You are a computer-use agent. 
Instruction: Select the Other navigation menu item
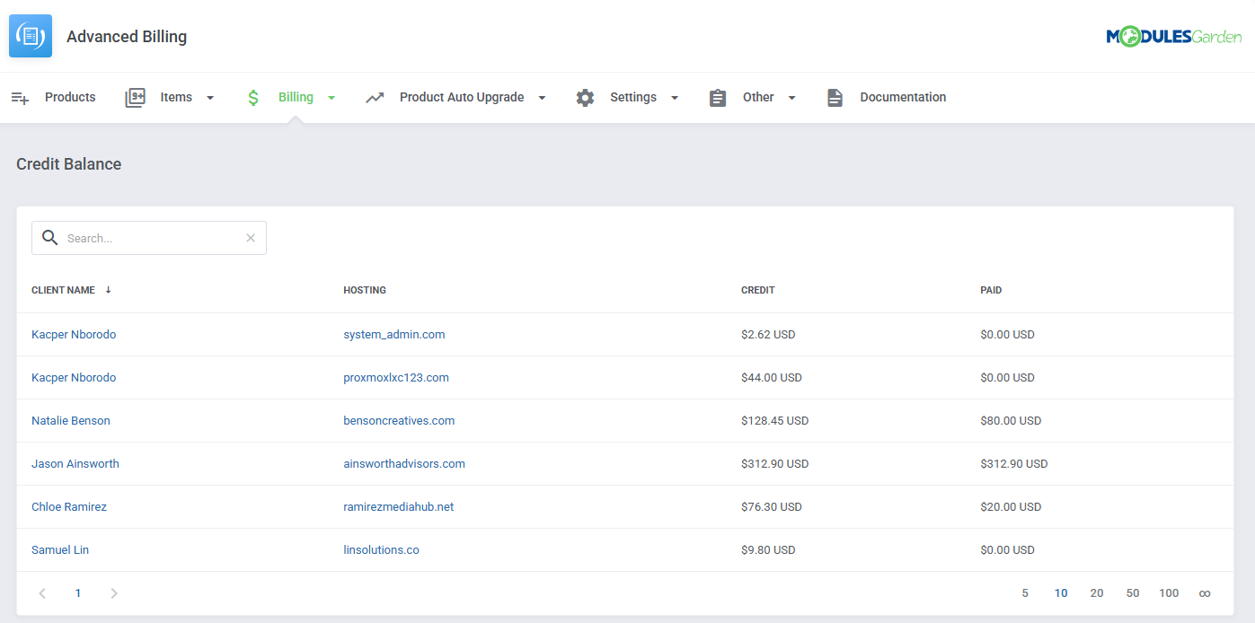(757, 97)
